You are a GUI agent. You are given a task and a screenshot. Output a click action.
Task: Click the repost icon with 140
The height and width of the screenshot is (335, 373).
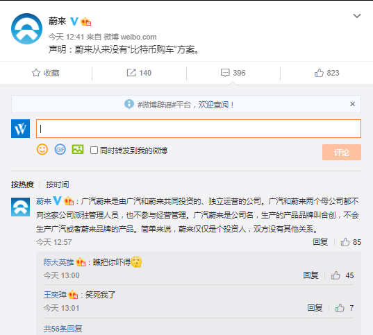coord(131,73)
